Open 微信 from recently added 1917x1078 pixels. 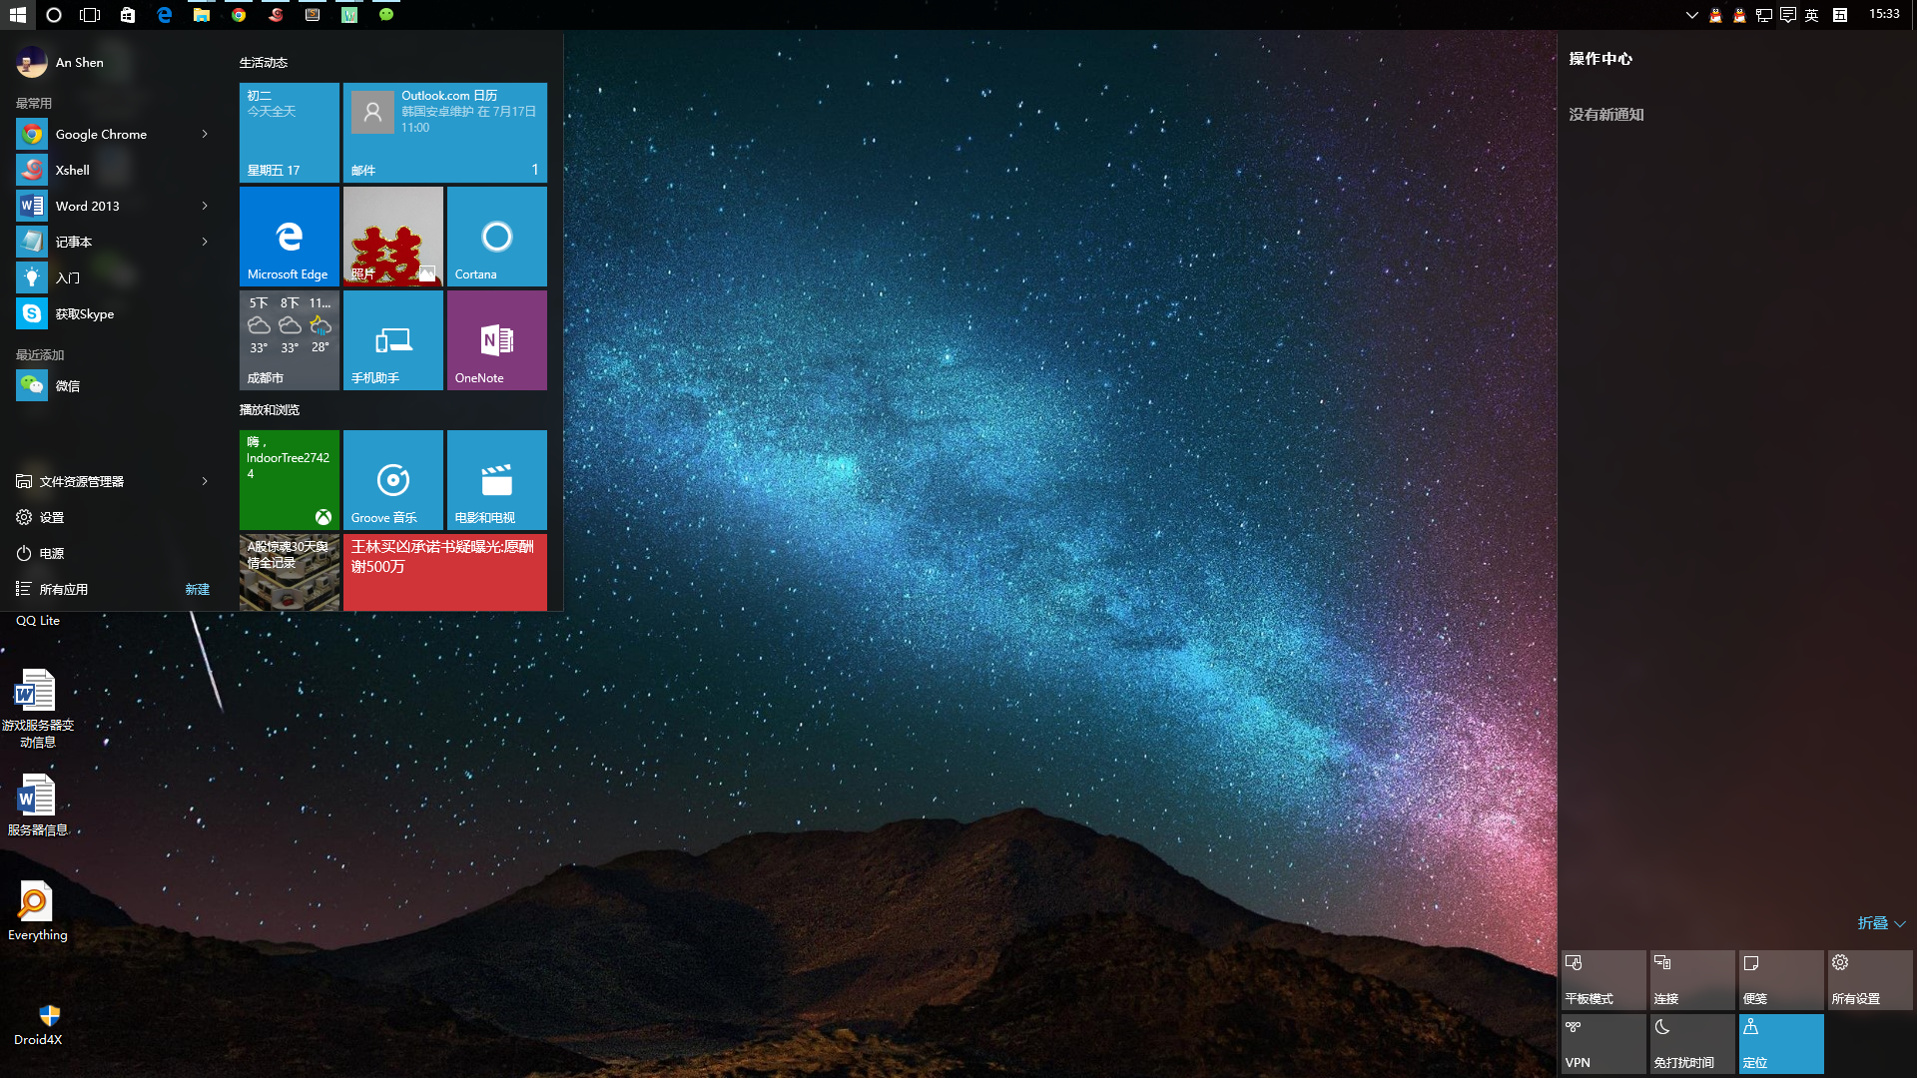tap(67, 386)
